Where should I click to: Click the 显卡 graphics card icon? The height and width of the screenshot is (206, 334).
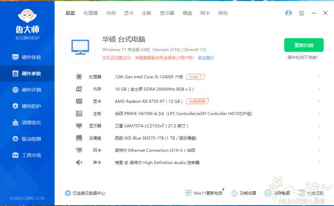79,101
